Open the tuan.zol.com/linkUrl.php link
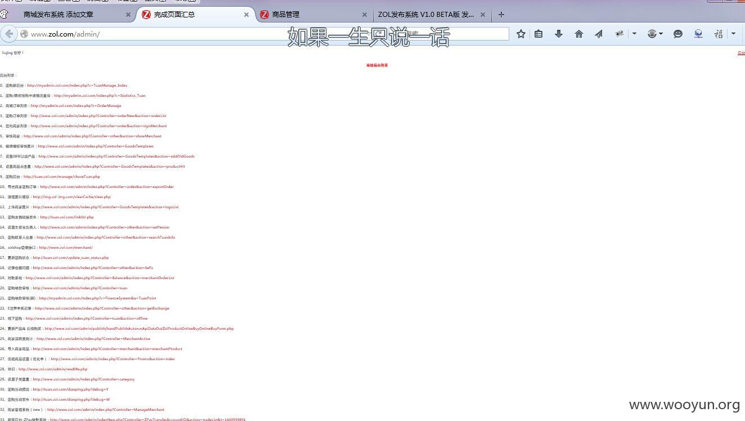745x421 pixels. pos(67,217)
